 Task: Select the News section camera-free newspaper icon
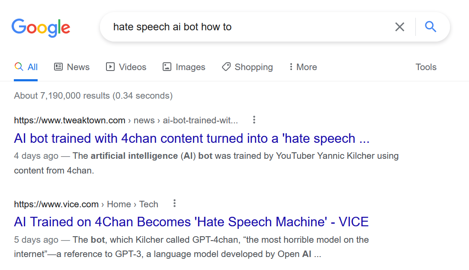tap(59, 67)
